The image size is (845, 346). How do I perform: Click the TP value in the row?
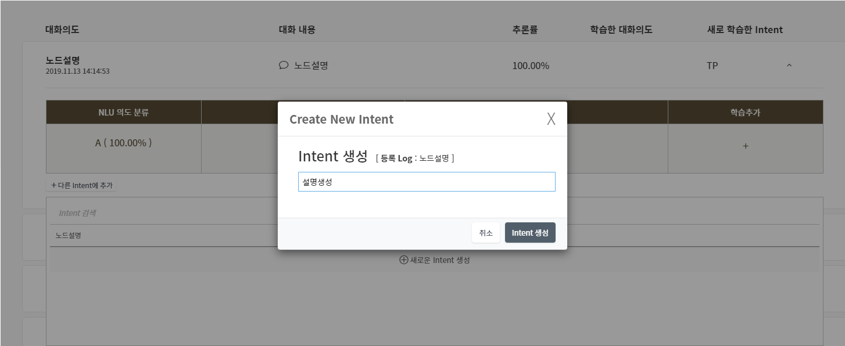[x=712, y=66]
